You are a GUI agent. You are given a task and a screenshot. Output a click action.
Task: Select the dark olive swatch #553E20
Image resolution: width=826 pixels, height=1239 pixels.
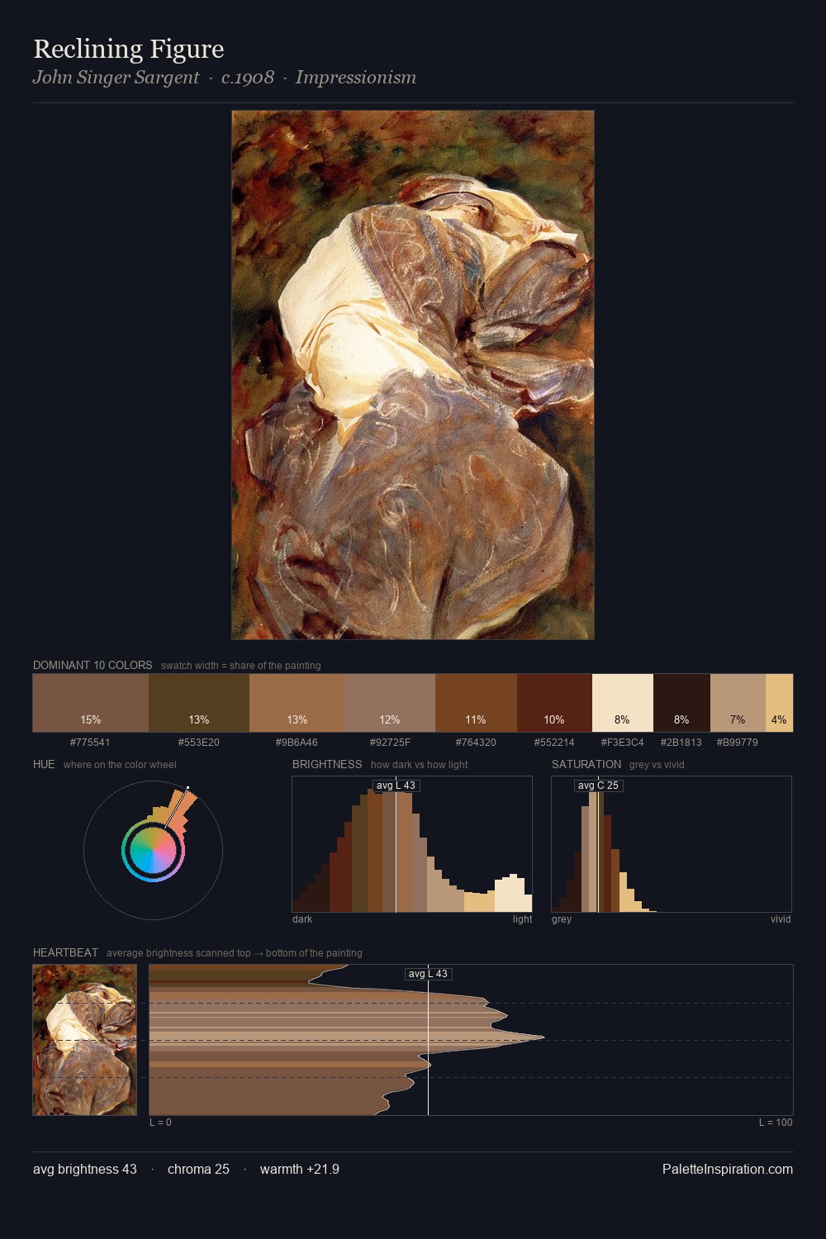pyautogui.click(x=199, y=703)
